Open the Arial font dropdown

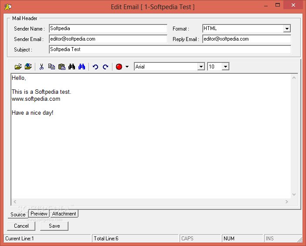[x=201, y=67]
